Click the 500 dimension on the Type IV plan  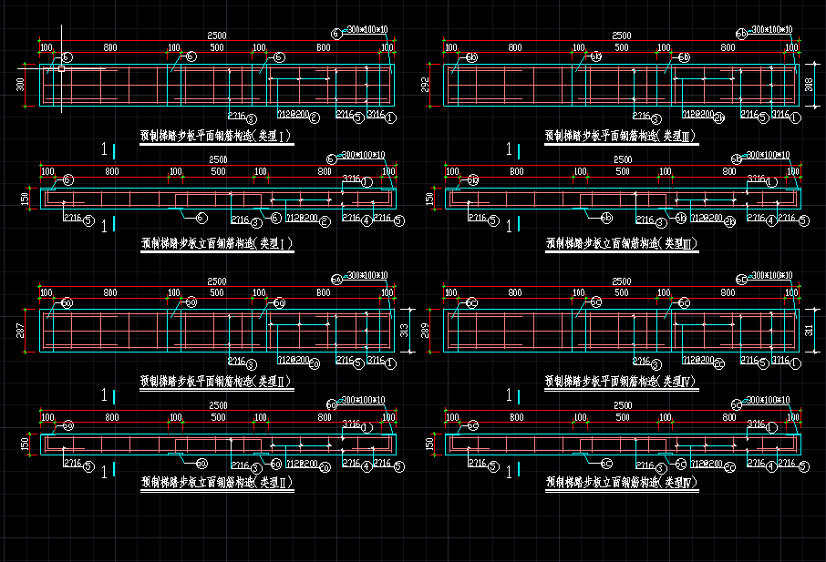622,292
